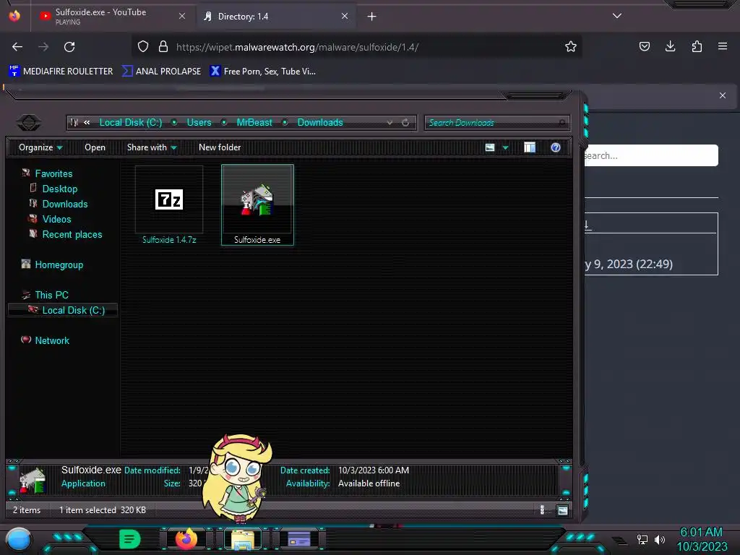Click the network tray icon
The width and height of the screenshot is (740, 555).
(642, 539)
